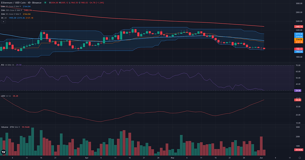The width and height of the screenshot is (305, 160).
Task: Select the DC 20 indicator legend
Action: (17, 18)
